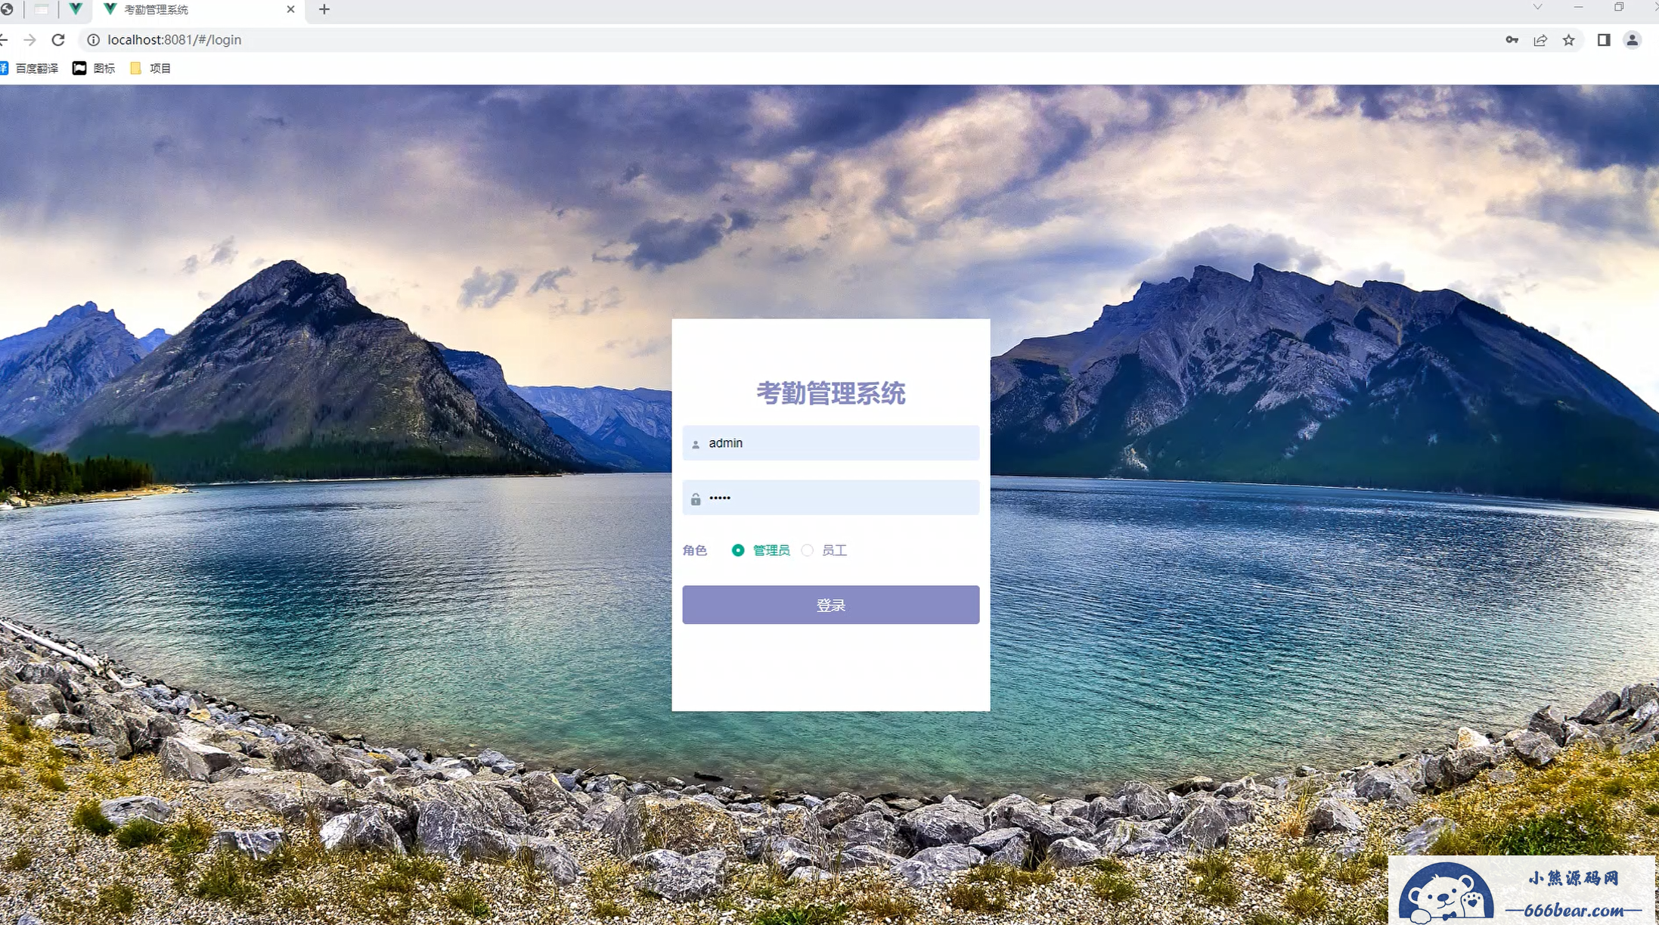
Task: Expand the tab search chevron
Action: pyautogui.click(x=1537, y=7)
